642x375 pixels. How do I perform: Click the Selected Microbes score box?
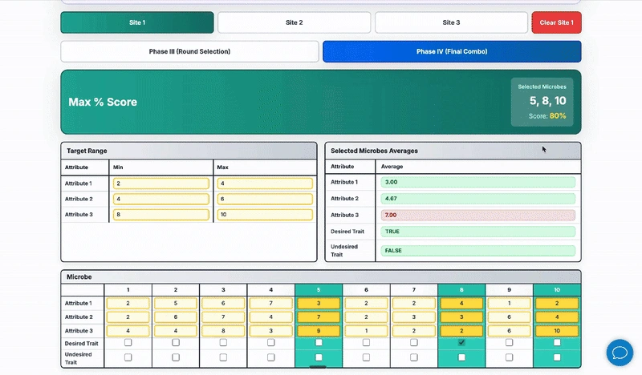pyautogui.click(x=542, y=102)
